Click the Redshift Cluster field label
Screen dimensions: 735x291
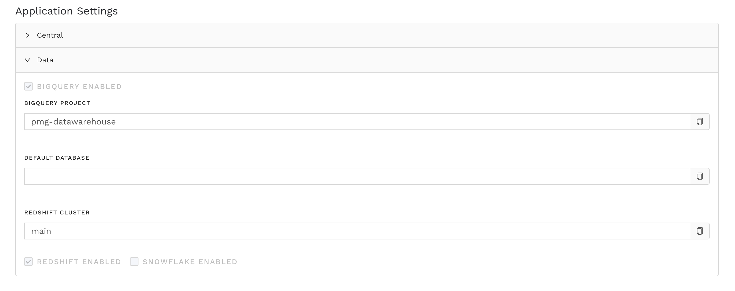(57, 213)
